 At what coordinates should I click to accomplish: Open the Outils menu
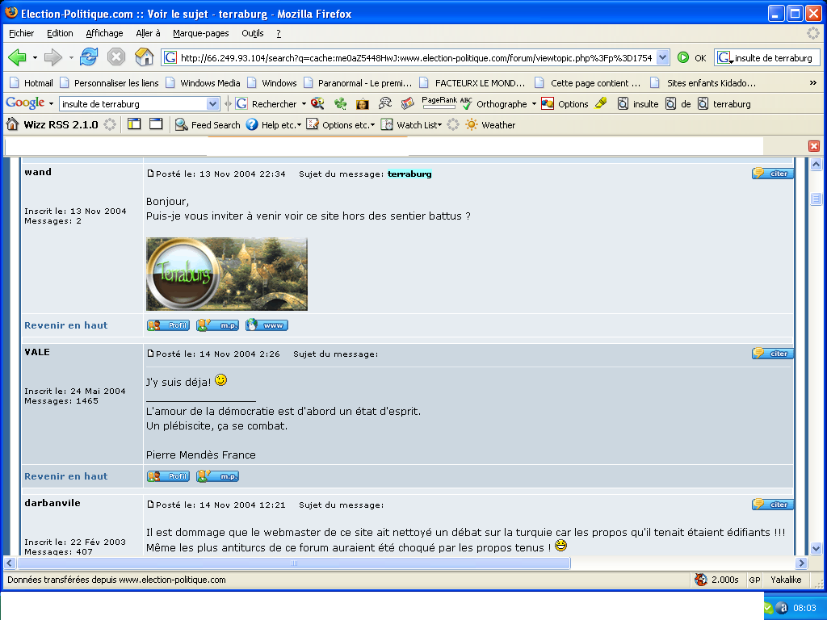tap(253, 33)
